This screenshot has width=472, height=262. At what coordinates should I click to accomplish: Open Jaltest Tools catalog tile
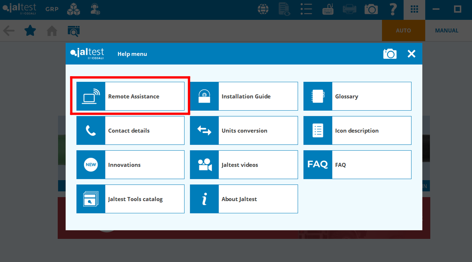(x=130, y=199)
